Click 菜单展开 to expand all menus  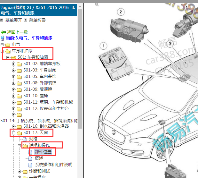tap(14, 20)
